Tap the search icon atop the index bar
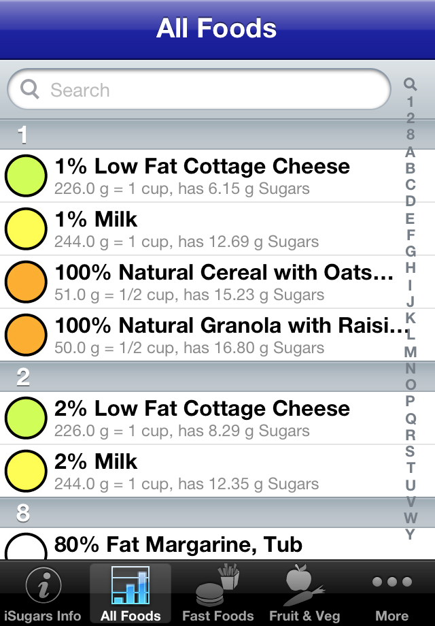Image resolution: width=435 pixels, height=626 pixels. [410, 84]
